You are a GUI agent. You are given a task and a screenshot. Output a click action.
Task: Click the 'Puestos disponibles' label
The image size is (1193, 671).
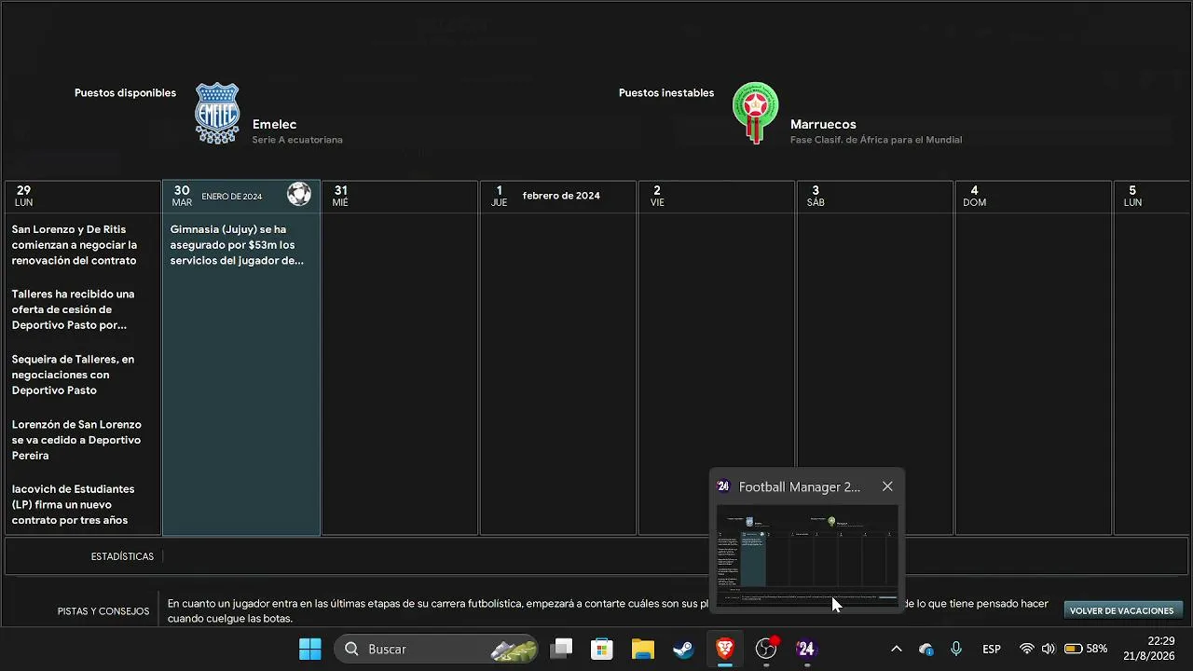pos(125,93)
